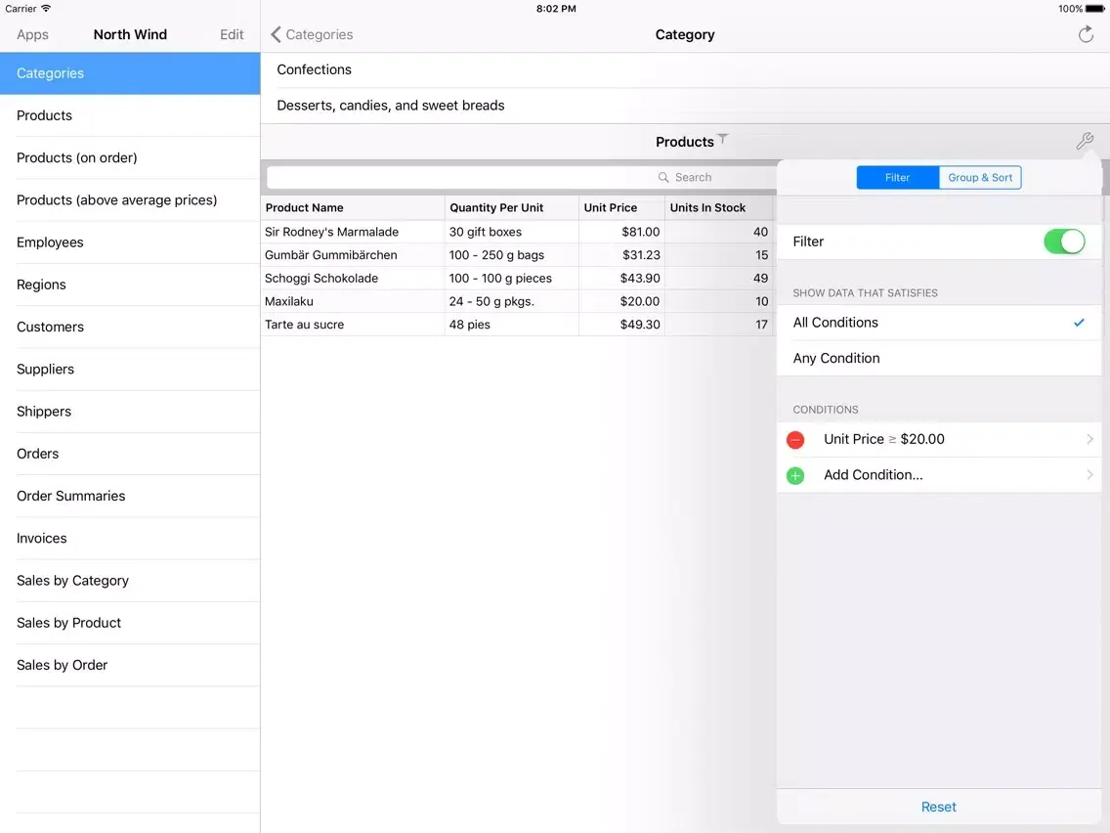1110x833 pixels.
Task: Select the Maxilaku row
Action: (x=517, y=301)
